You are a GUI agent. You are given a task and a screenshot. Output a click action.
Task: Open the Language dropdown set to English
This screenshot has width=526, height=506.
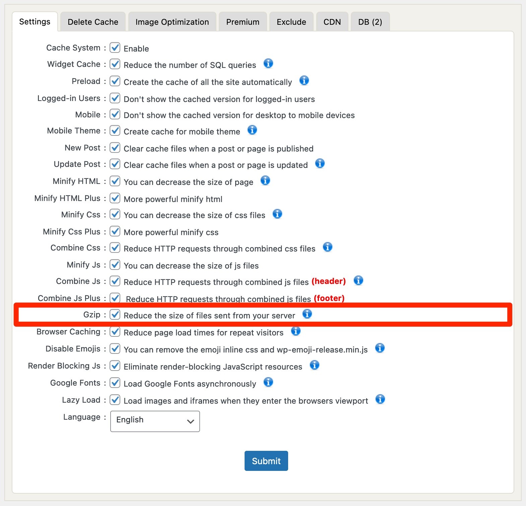[155, 421]
